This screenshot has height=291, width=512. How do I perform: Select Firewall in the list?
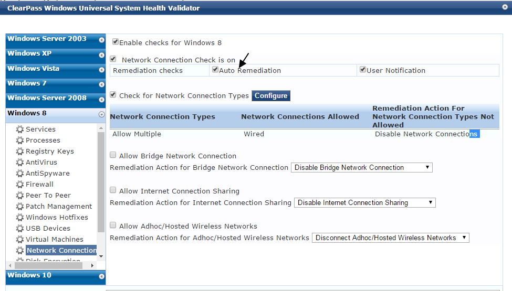coord(39,185)
